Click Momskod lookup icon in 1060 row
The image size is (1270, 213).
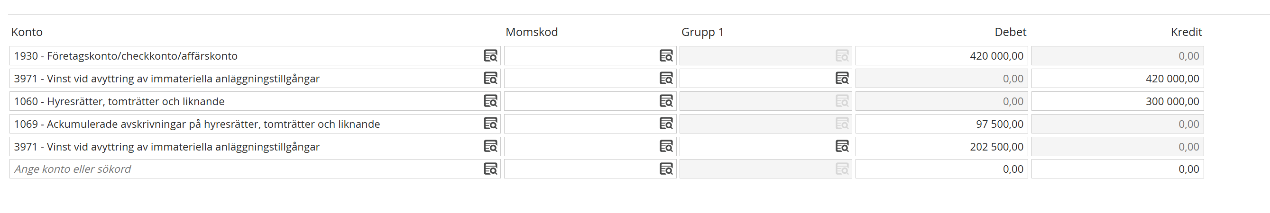(x=666, y=101)
